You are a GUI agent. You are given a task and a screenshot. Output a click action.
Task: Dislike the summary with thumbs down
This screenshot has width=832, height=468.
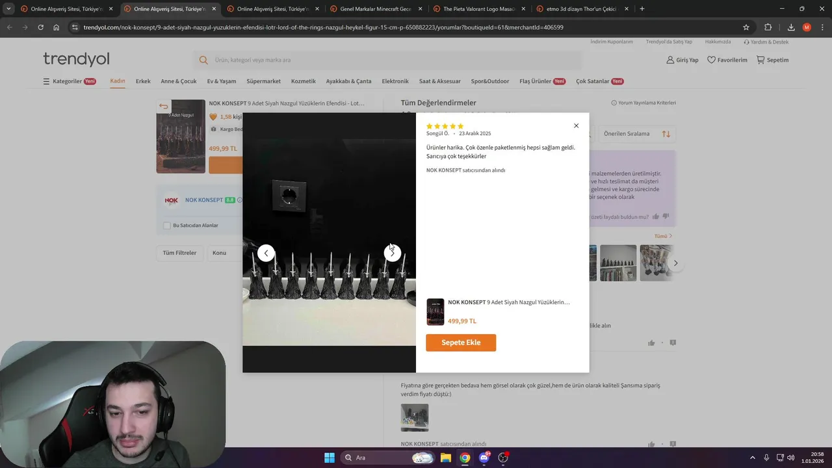click(666, 216)
